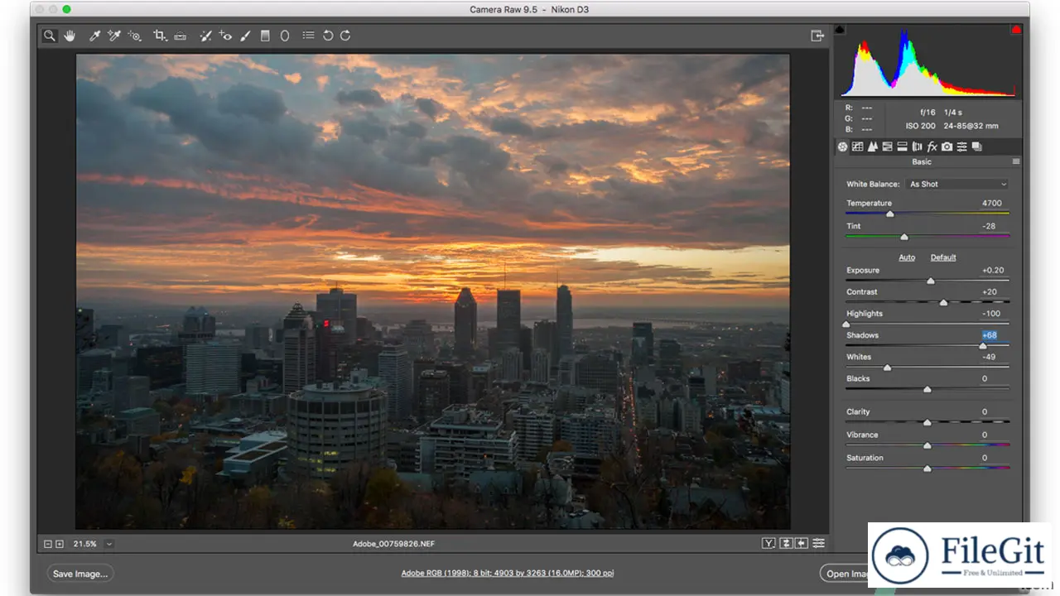Toggle the highlight clipping warning
The width and height of the screenshot is (1060, 596).
1015,30
